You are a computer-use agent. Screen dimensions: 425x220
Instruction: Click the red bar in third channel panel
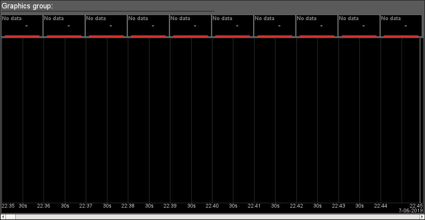tap(106, 36)
